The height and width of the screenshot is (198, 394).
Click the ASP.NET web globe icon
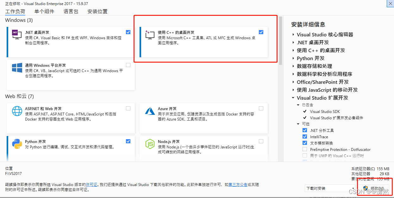point(17,111)
